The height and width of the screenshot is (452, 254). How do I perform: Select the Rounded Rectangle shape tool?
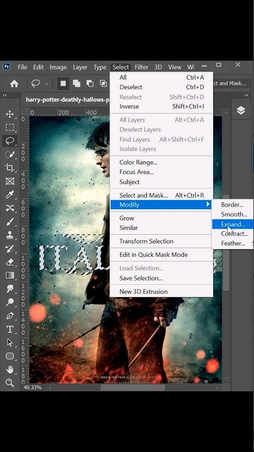click(10, 356)
